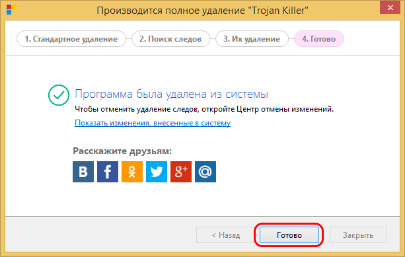
Task: Click the green success checkmark icon
Action: [59, 95]
